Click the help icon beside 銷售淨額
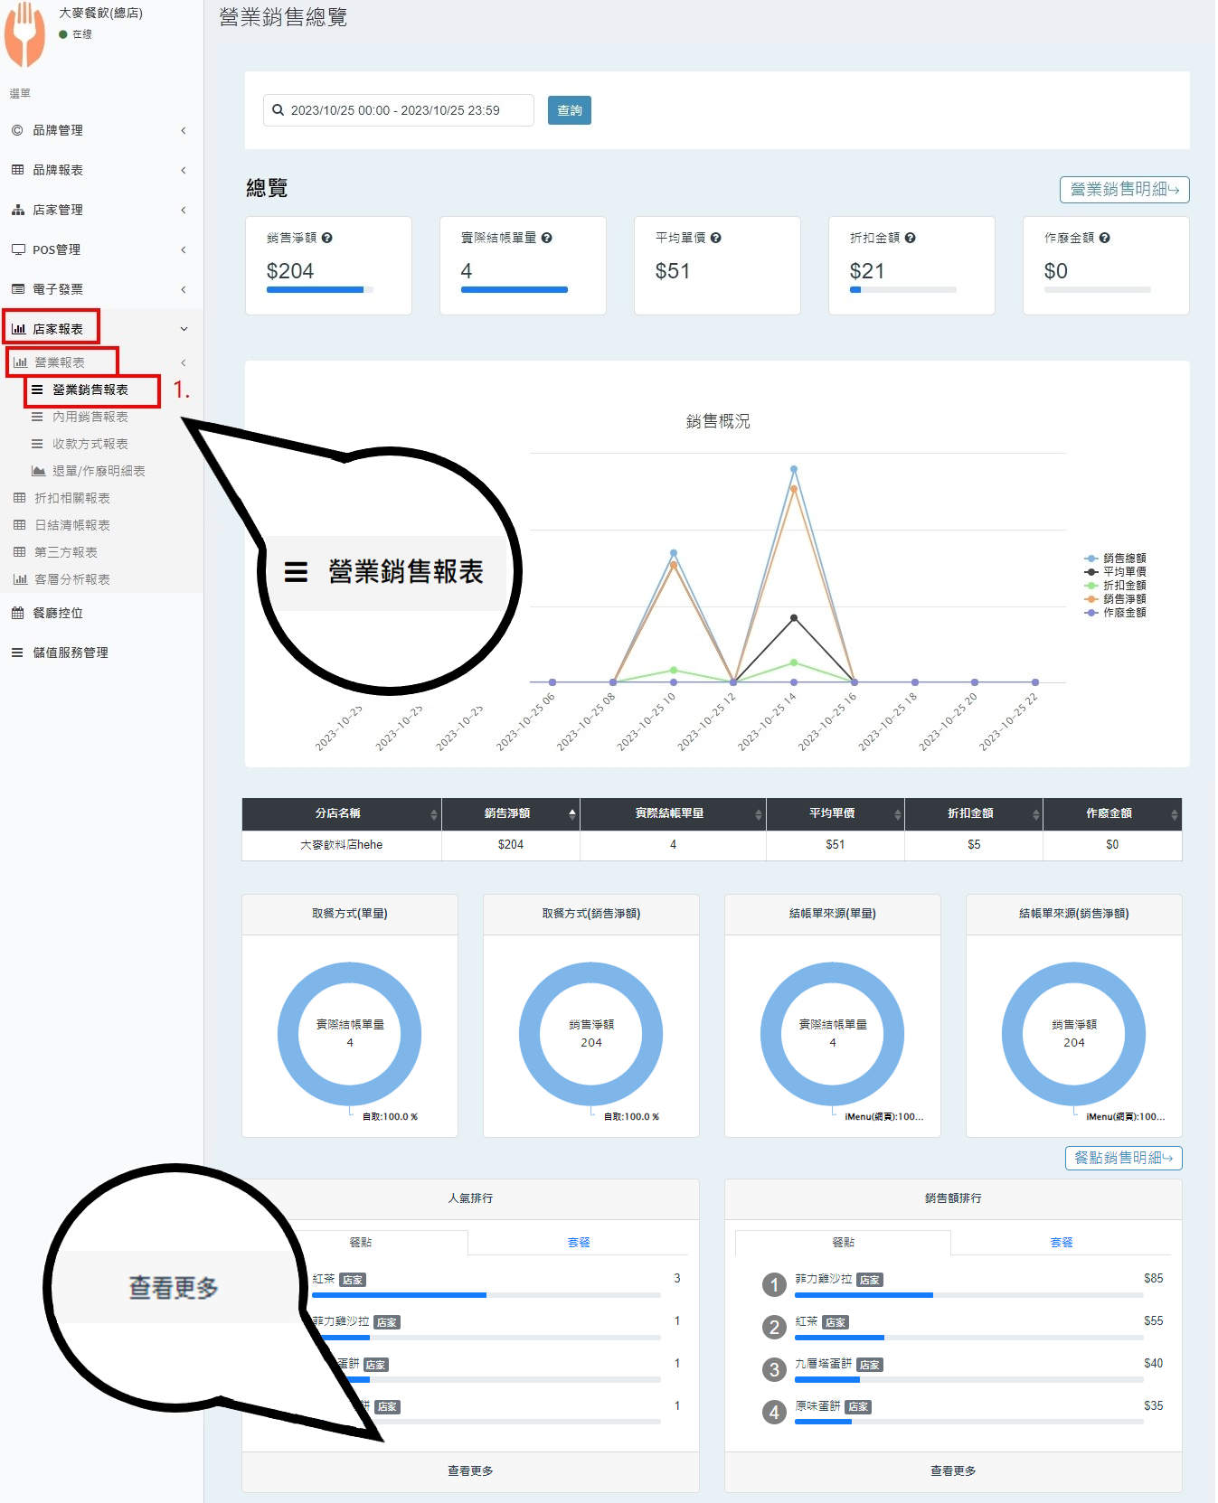This screenshot has width=1218, height=1503. coord(327,238)
